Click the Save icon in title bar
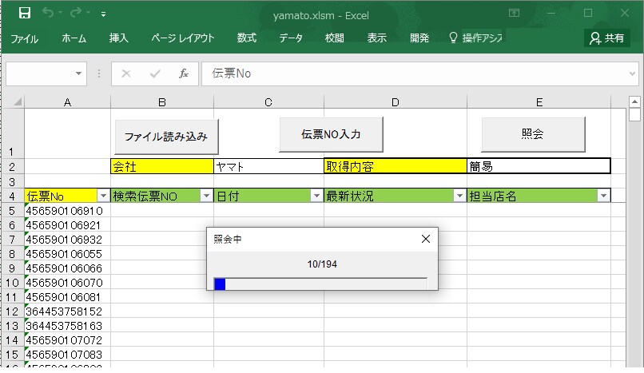Viewport: 644px width, 373px height. (25, 13)
